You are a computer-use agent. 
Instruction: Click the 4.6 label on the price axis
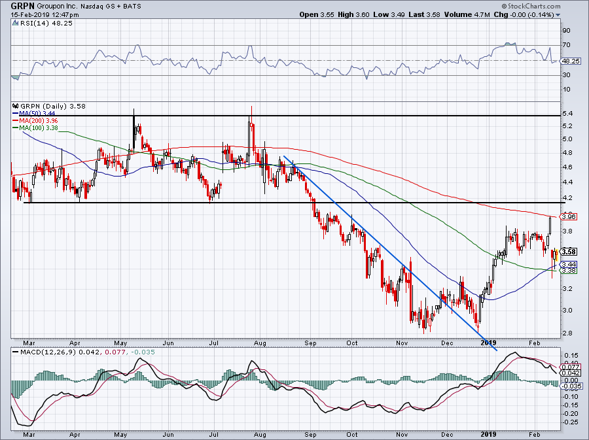[567, 167]
